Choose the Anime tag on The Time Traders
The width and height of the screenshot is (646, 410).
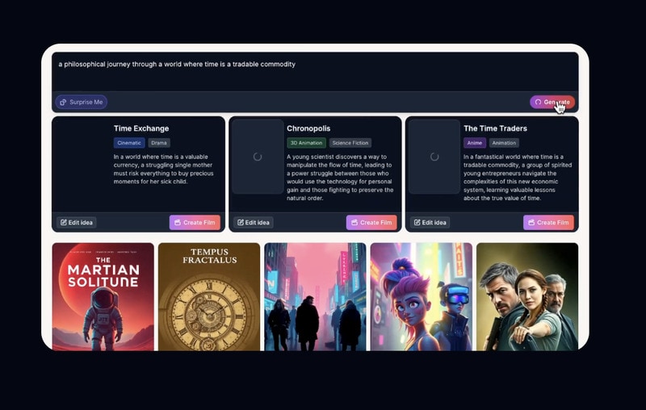click(474, 143)
